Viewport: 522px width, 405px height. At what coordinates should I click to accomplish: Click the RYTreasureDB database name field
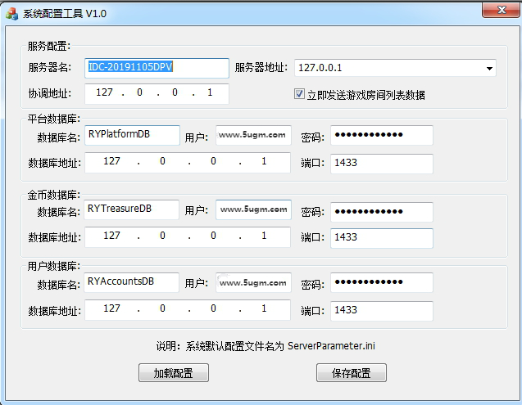(131, 210)
